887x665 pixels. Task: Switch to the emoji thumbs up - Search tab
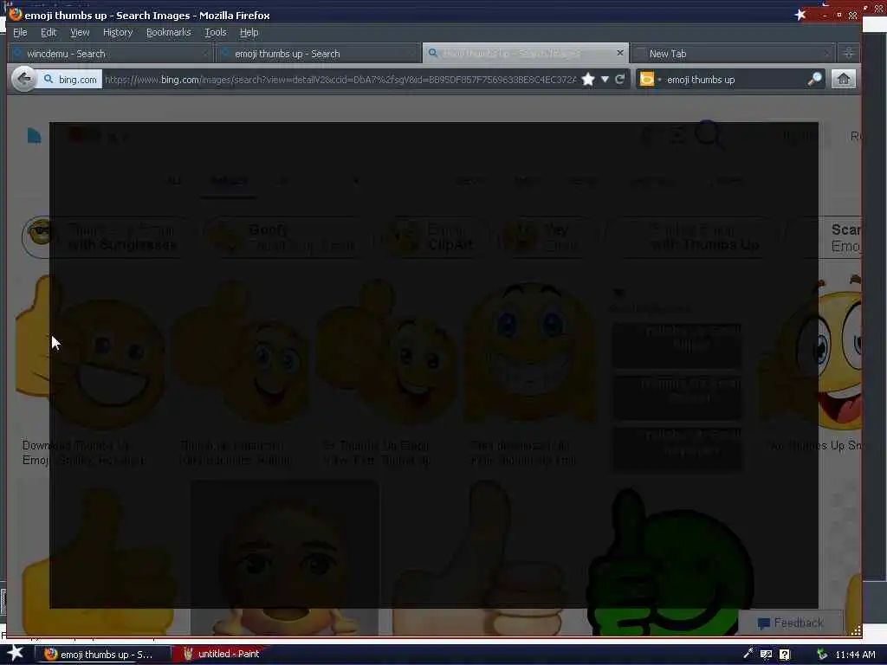(x=319, y=54)
